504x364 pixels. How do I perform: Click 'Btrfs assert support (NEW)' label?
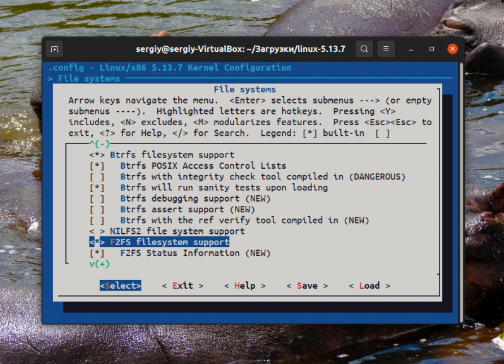[x=188, y=210]
